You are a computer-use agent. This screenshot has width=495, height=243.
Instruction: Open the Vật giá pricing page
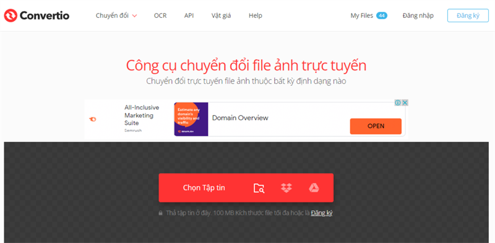[221, 15]
